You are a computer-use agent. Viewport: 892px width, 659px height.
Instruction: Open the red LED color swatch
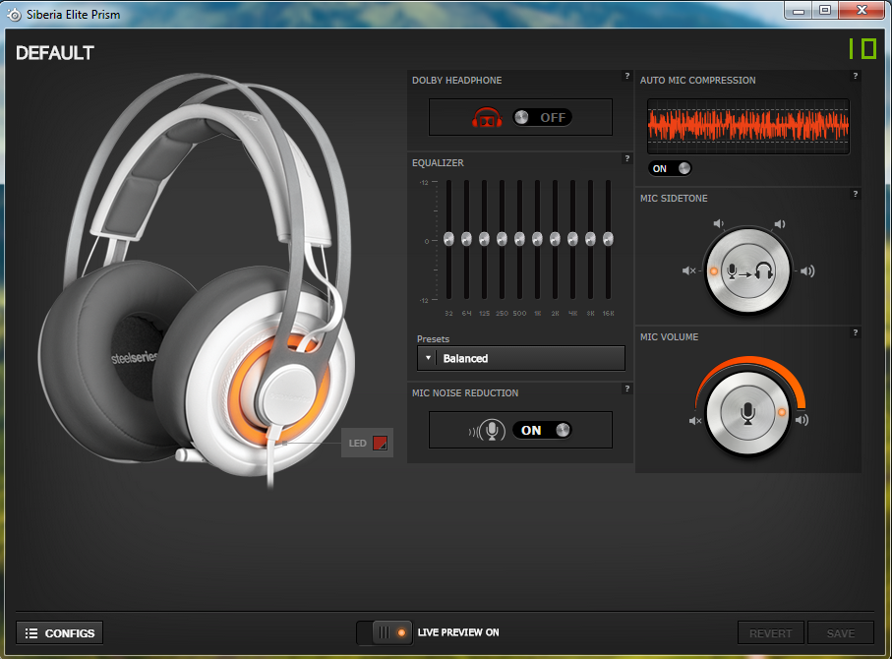pyautogui.click(x=380, y=443)
